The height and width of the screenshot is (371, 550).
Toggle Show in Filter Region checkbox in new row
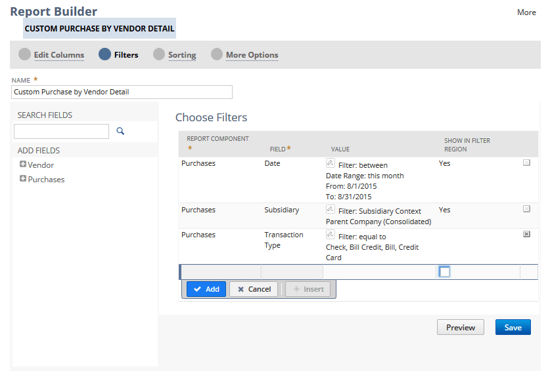(x=444, y=271)
